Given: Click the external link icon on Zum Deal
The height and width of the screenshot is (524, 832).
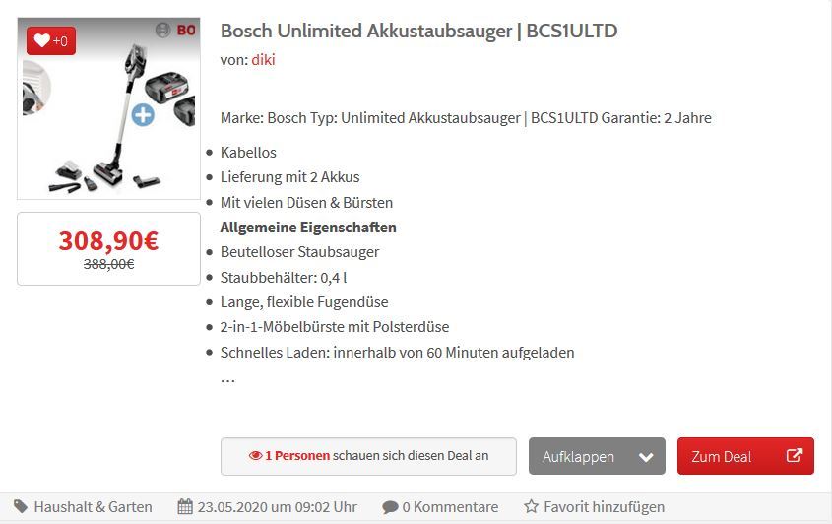Looking at the screenshot, I should pyautogui.click(x=794, y=455).
